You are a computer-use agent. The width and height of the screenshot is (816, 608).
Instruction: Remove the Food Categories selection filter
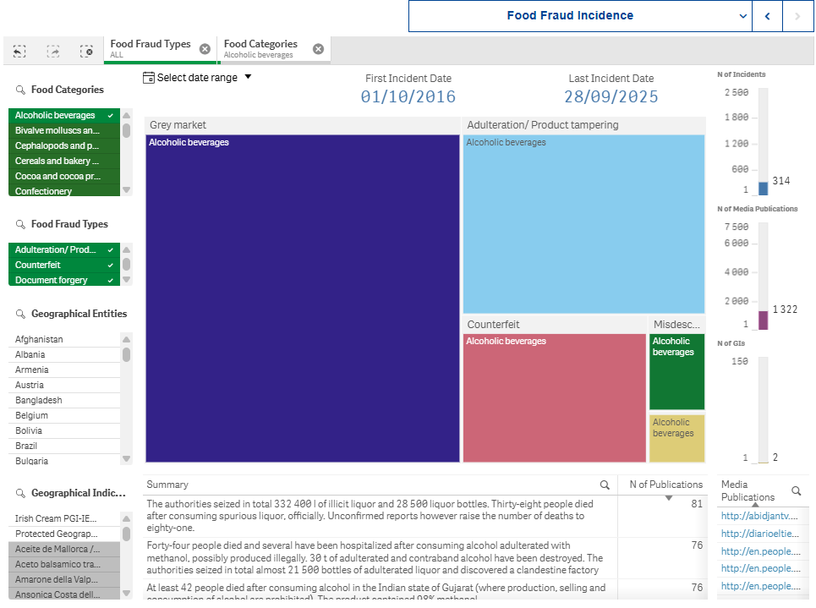pyautogui.click(x=318, y=49)
